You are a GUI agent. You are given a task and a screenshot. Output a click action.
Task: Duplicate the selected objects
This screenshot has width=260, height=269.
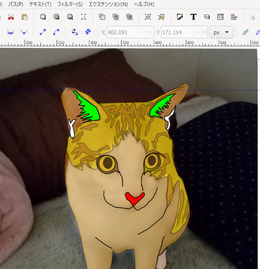coord(102,17)
